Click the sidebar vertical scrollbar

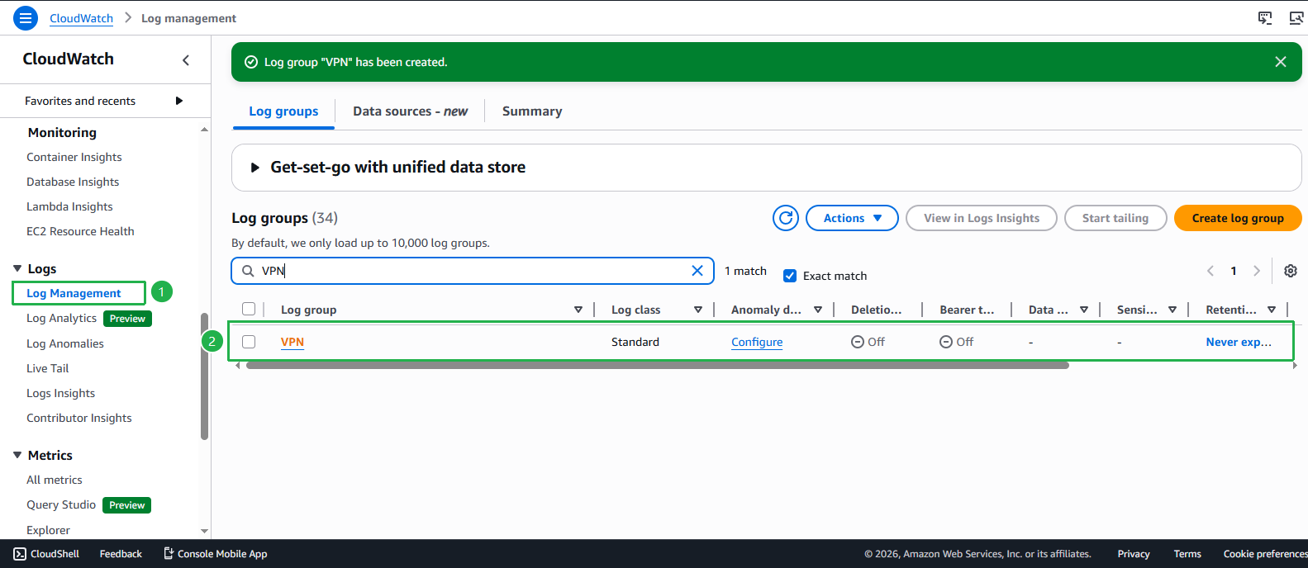click(204, 376)
